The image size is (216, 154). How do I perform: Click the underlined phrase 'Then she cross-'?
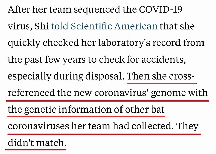click(161, 76)
